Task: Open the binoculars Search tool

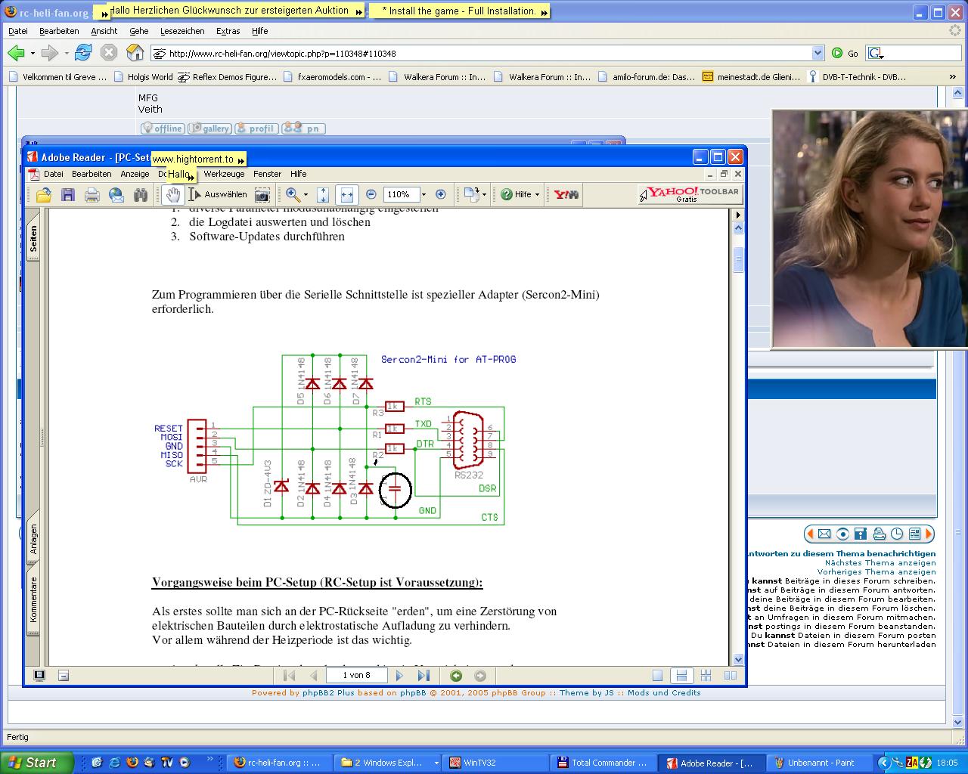Action: (x=141, y=195)
